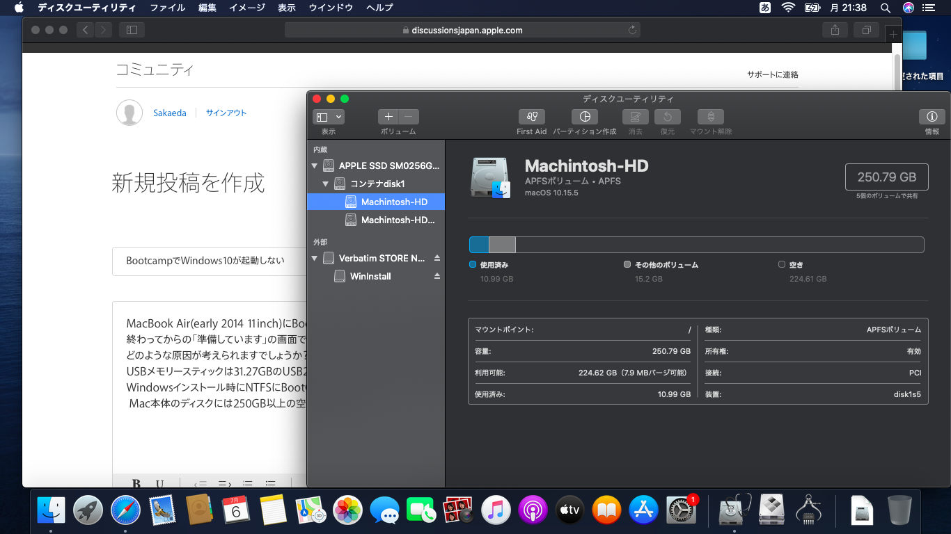The height and width of the screenshot is (534, 951).
Task: Click the post title input field
Action: point(209,261)
